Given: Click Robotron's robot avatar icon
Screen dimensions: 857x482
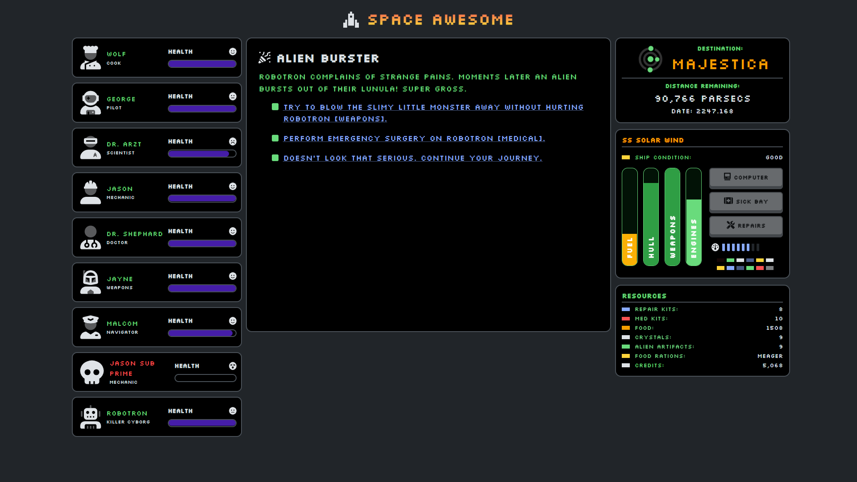Looking at the screenshot, I should (91, 417).
